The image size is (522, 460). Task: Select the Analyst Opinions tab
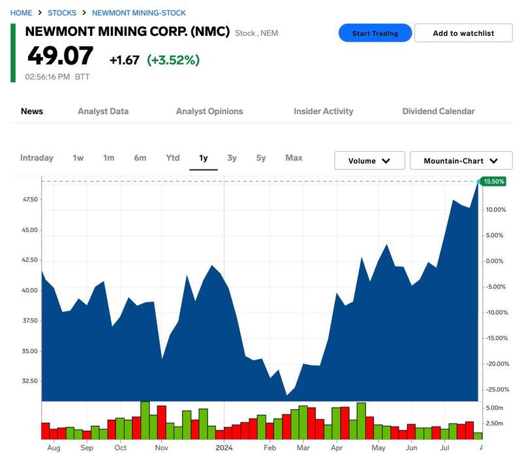pos(209,111)
